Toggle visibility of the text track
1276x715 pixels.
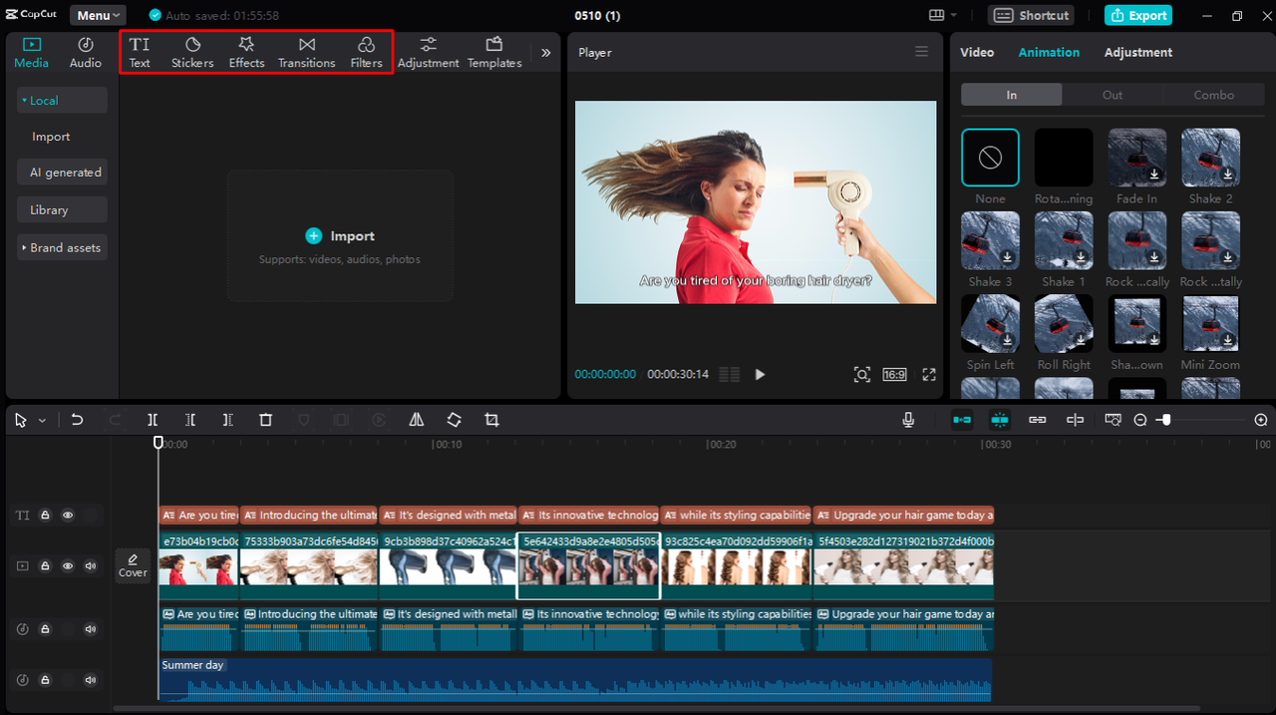pyautogui.click(x=68, y=515)
